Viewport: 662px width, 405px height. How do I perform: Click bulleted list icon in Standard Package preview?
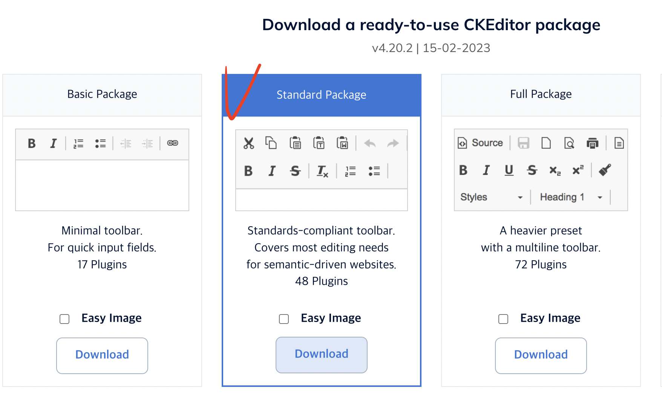374,171
